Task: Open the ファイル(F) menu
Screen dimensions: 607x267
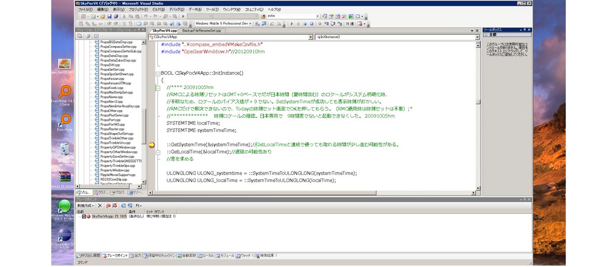Action: (x=85, y=9)
